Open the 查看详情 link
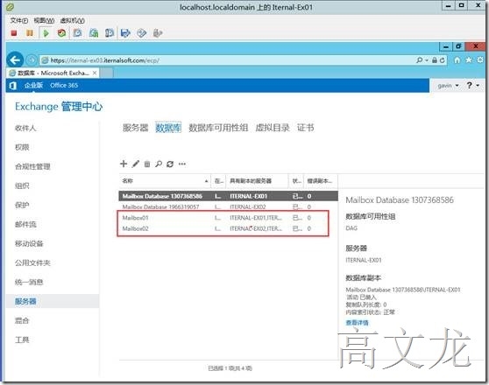489x385 pixels. 357,323
